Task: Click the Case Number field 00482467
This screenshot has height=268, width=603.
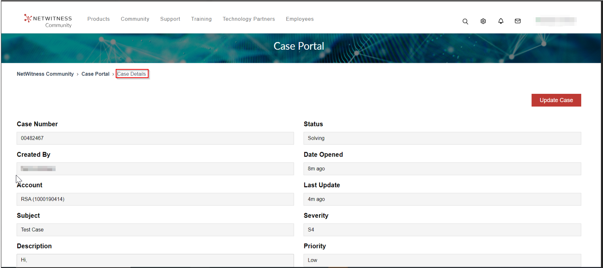Action: [x=155, y=138]
